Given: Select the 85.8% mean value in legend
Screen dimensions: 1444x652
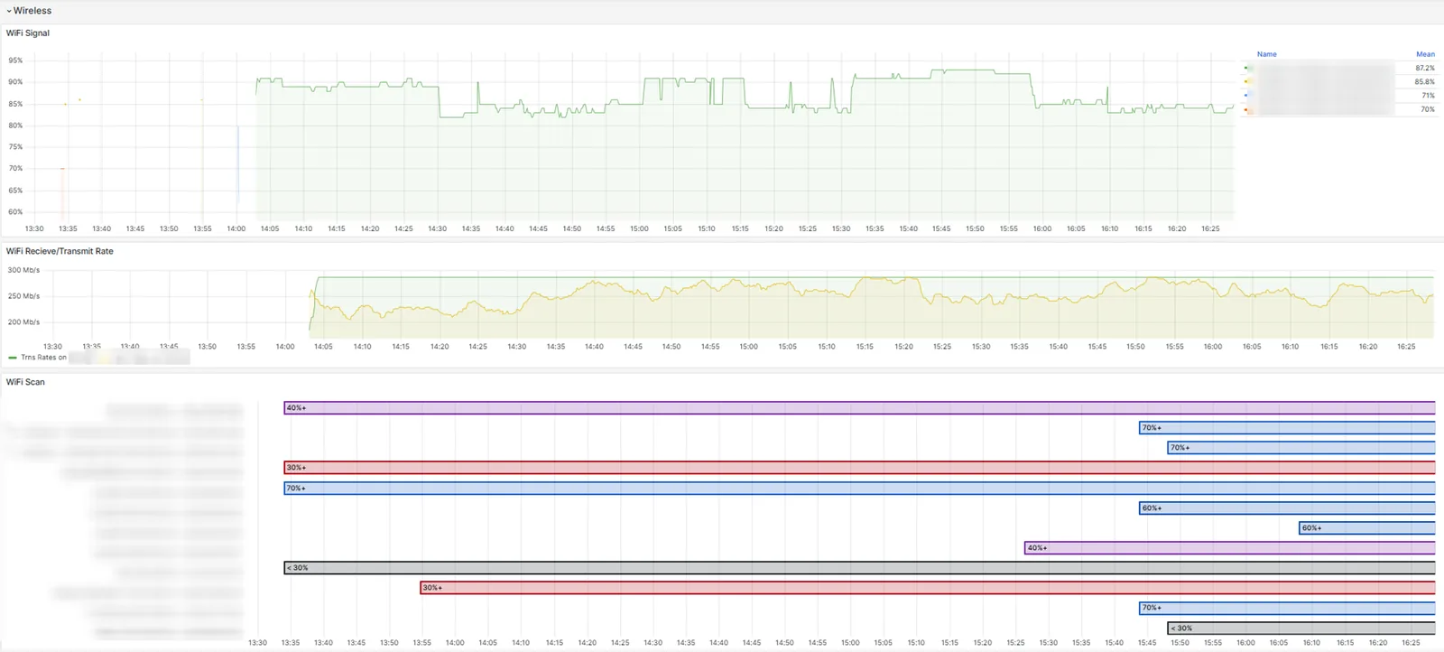Looking at the screenshot, I should pos(1424,81).
